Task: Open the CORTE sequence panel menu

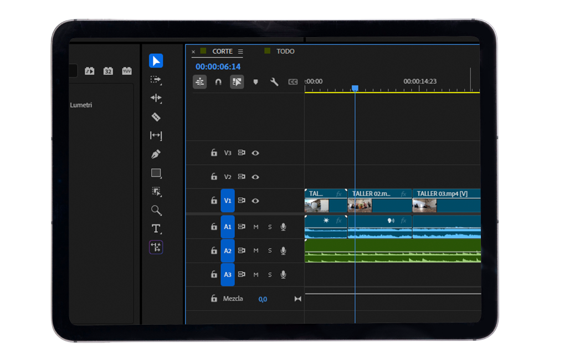Action: pos(240,52)
